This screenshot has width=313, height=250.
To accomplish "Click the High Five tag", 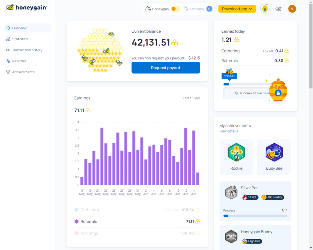I will tap(252, 241).
